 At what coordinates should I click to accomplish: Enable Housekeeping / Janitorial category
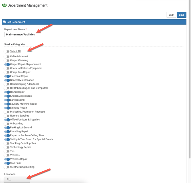pos(7,84)
